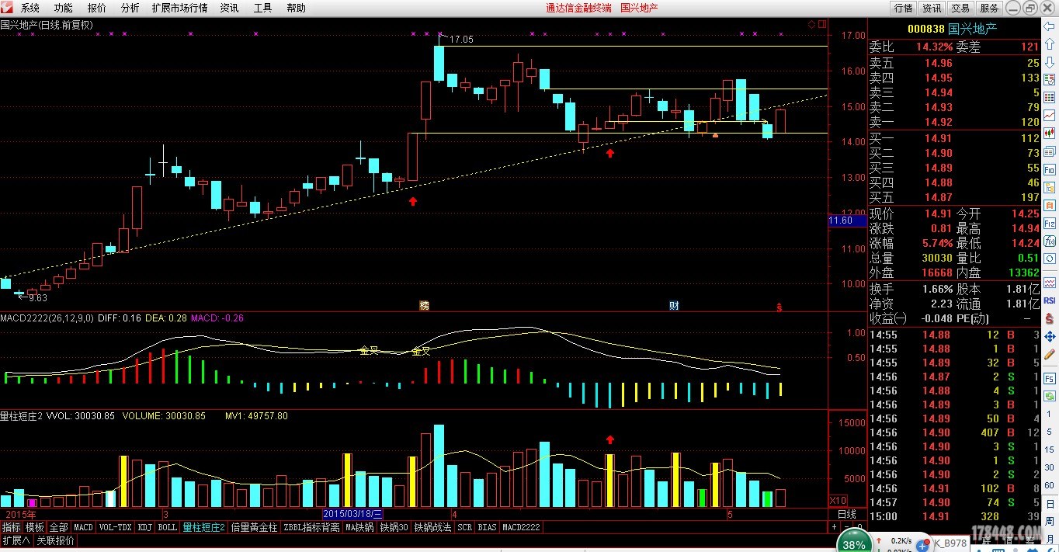Click the green refresh icon in sidebar

click(x=1049, y=396)
